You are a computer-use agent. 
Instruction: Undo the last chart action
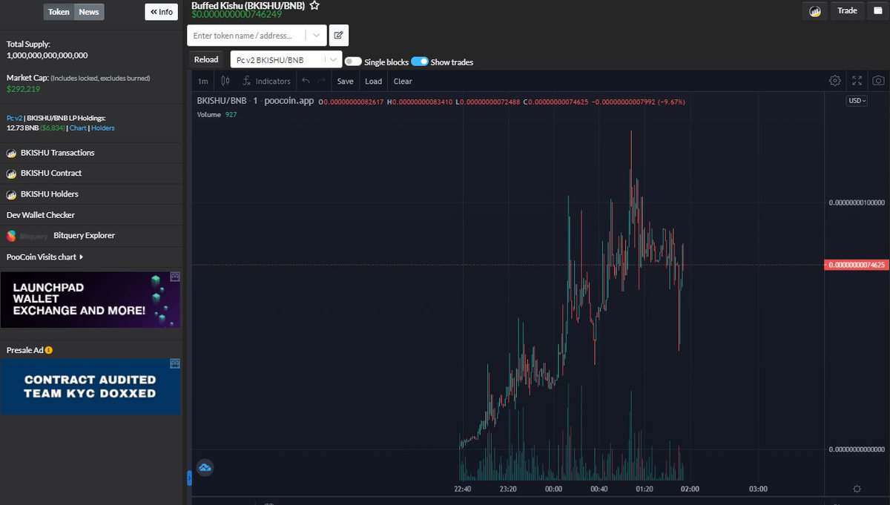point(306,81)
